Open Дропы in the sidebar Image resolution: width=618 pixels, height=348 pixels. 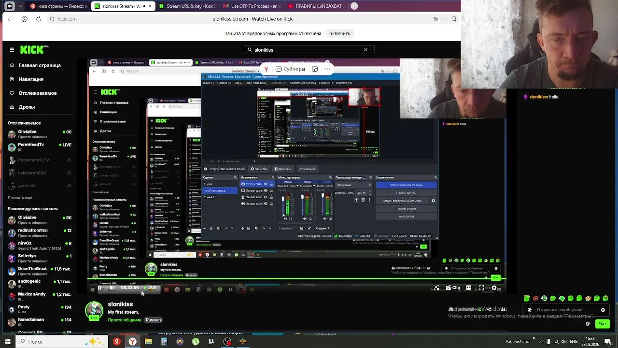22,107
